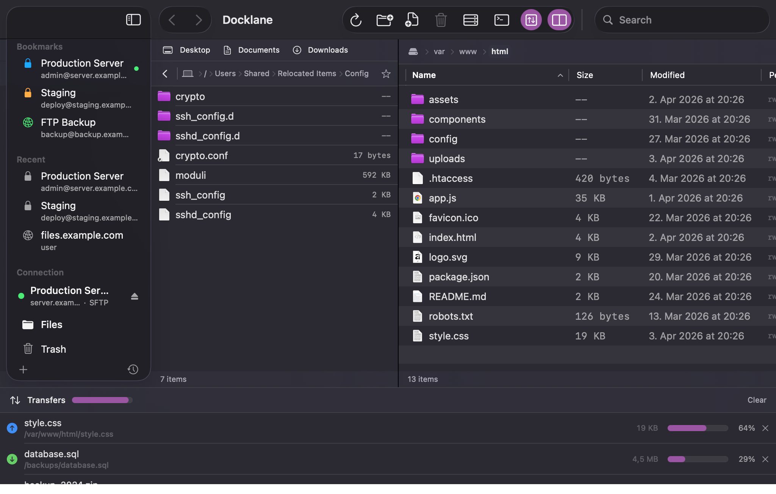This screenshot has width=776, height=494.
Task: Click the remote root drive icon
Action: [x=413, y=52]
